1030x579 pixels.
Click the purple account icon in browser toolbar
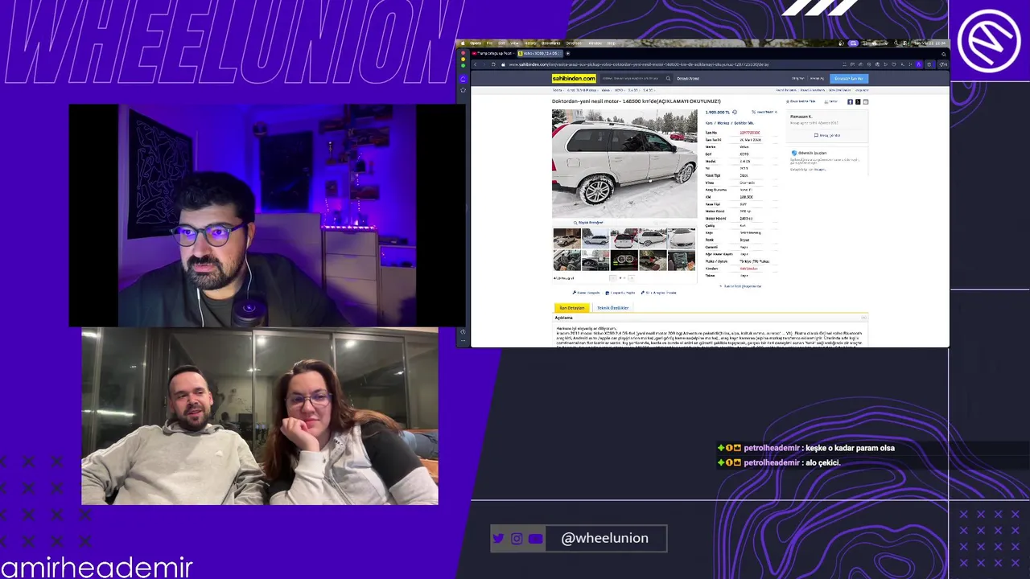pos(918,64)
